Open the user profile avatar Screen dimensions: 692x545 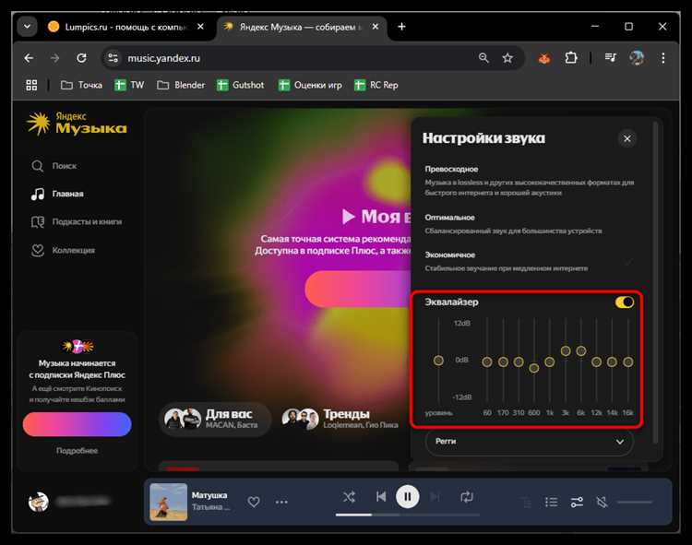point(39,502)
